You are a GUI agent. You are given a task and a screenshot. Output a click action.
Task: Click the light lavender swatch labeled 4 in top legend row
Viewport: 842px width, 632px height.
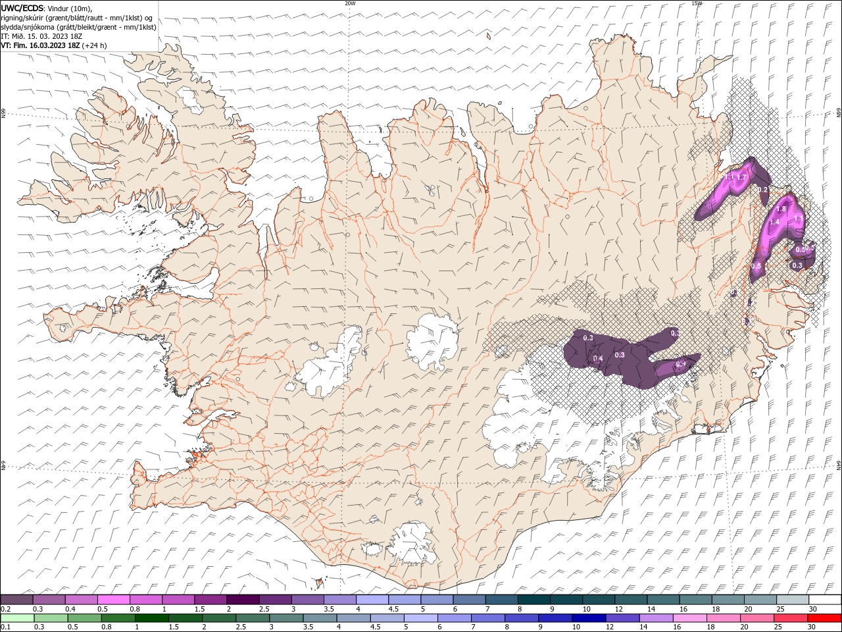point(372,599)
